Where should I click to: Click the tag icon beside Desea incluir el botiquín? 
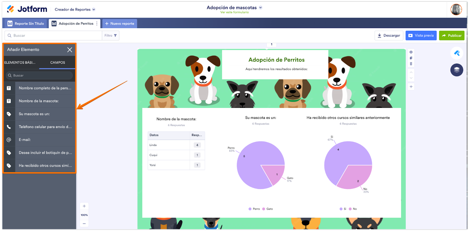9,153
